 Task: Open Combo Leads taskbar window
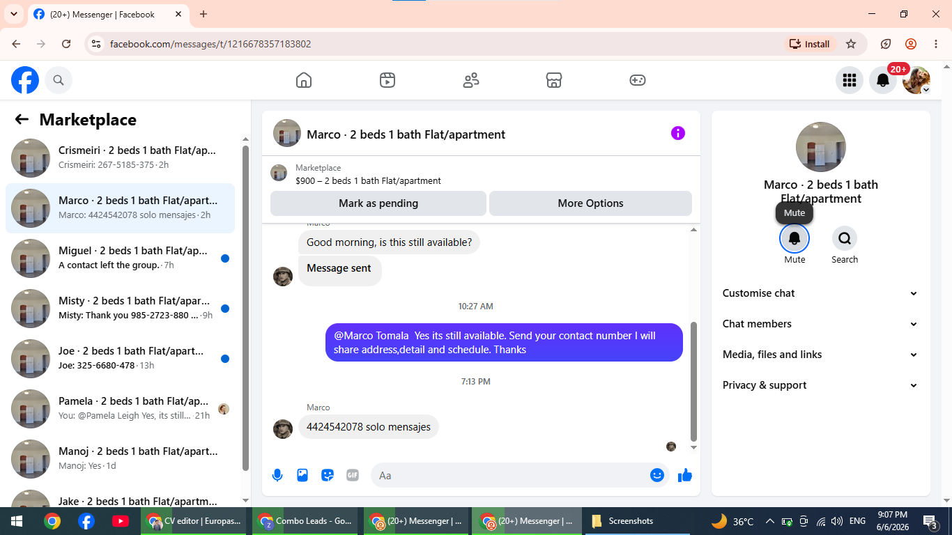tap(303, 521)
